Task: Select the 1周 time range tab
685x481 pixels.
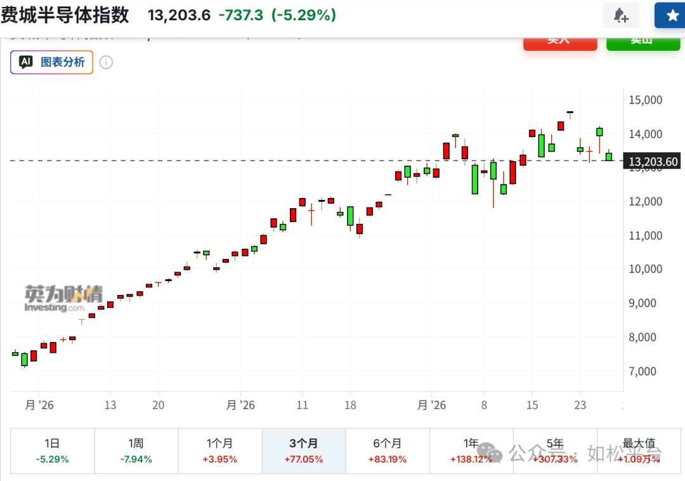Action: click(x=136, y=451)
